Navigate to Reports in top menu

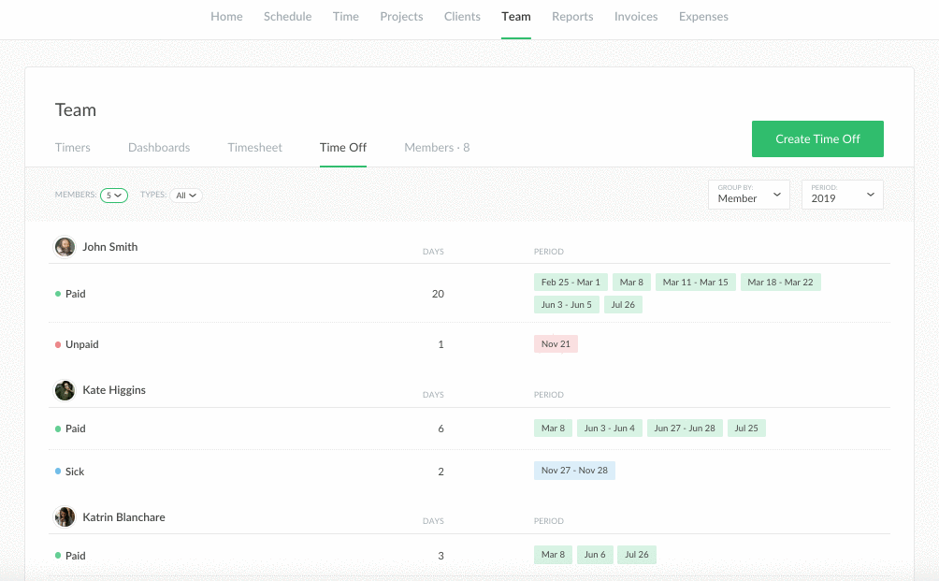572,17
